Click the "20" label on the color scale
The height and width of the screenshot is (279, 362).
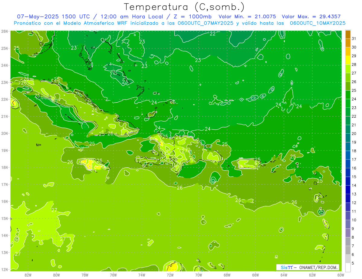(354, 134)
